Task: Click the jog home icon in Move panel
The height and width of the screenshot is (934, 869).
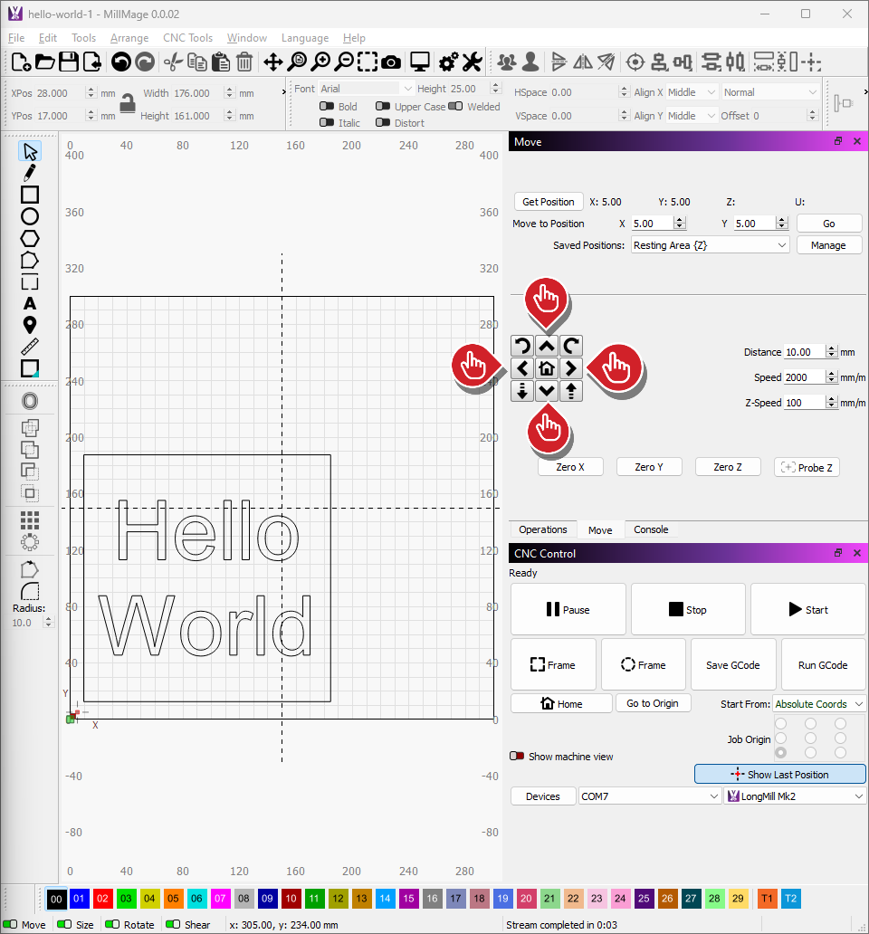Action: click(546, 368)
